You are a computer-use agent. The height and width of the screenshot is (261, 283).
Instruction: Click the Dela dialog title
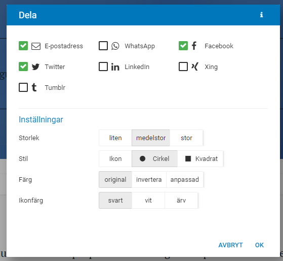point(28,15)
